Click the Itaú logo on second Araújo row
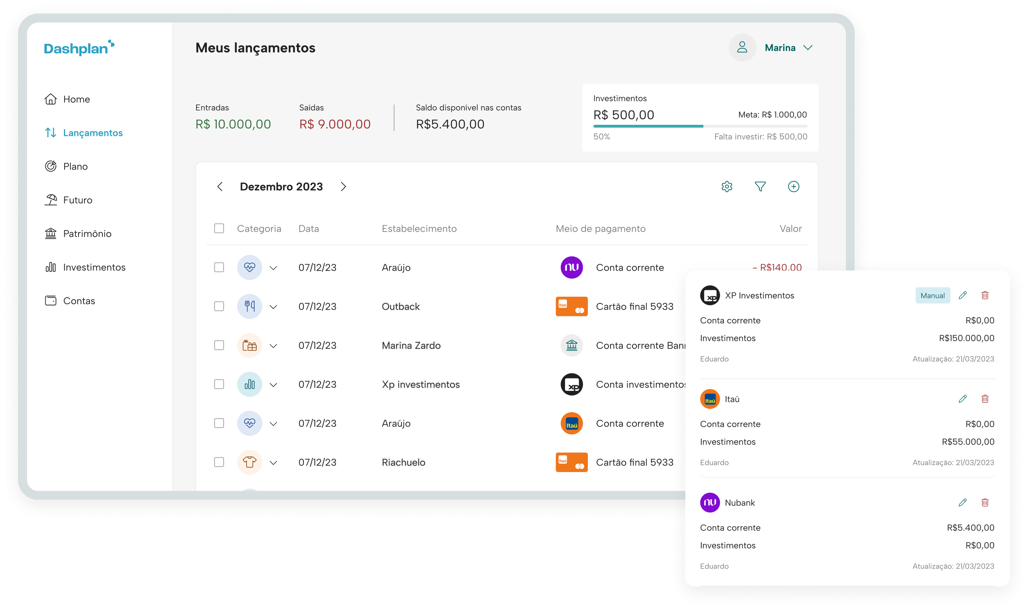Screen dimensions: 1028x609 click(x=571, y=423)
